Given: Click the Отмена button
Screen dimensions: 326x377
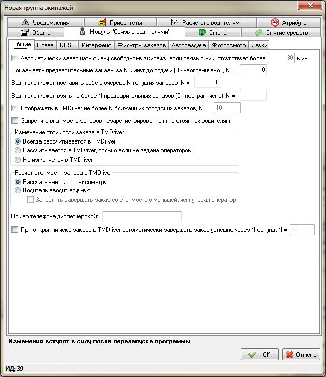Looking at the screenshot, I should click(301, 355).
